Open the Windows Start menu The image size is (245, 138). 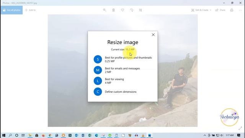tap(4, 135)
